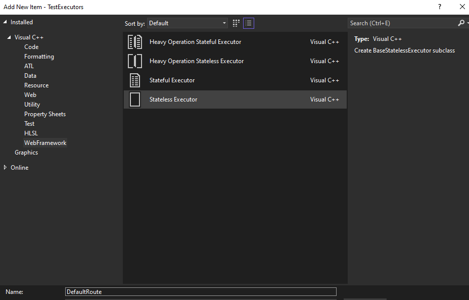Open the Sort by Default dropdown

point(187,23)
